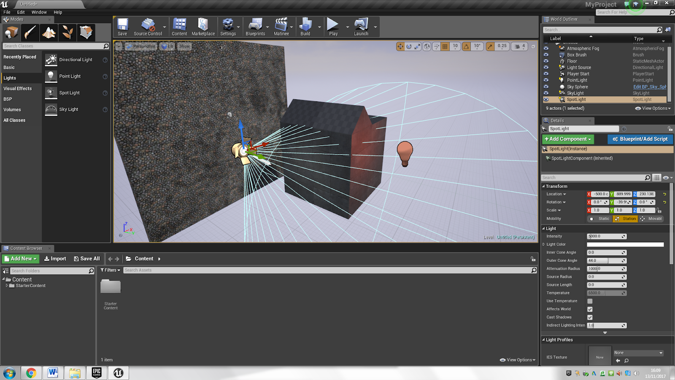Viewport: 675px width, 380px height.
Task: Toggle grid snapping in viewport toolbar
Action: point(445,46)
